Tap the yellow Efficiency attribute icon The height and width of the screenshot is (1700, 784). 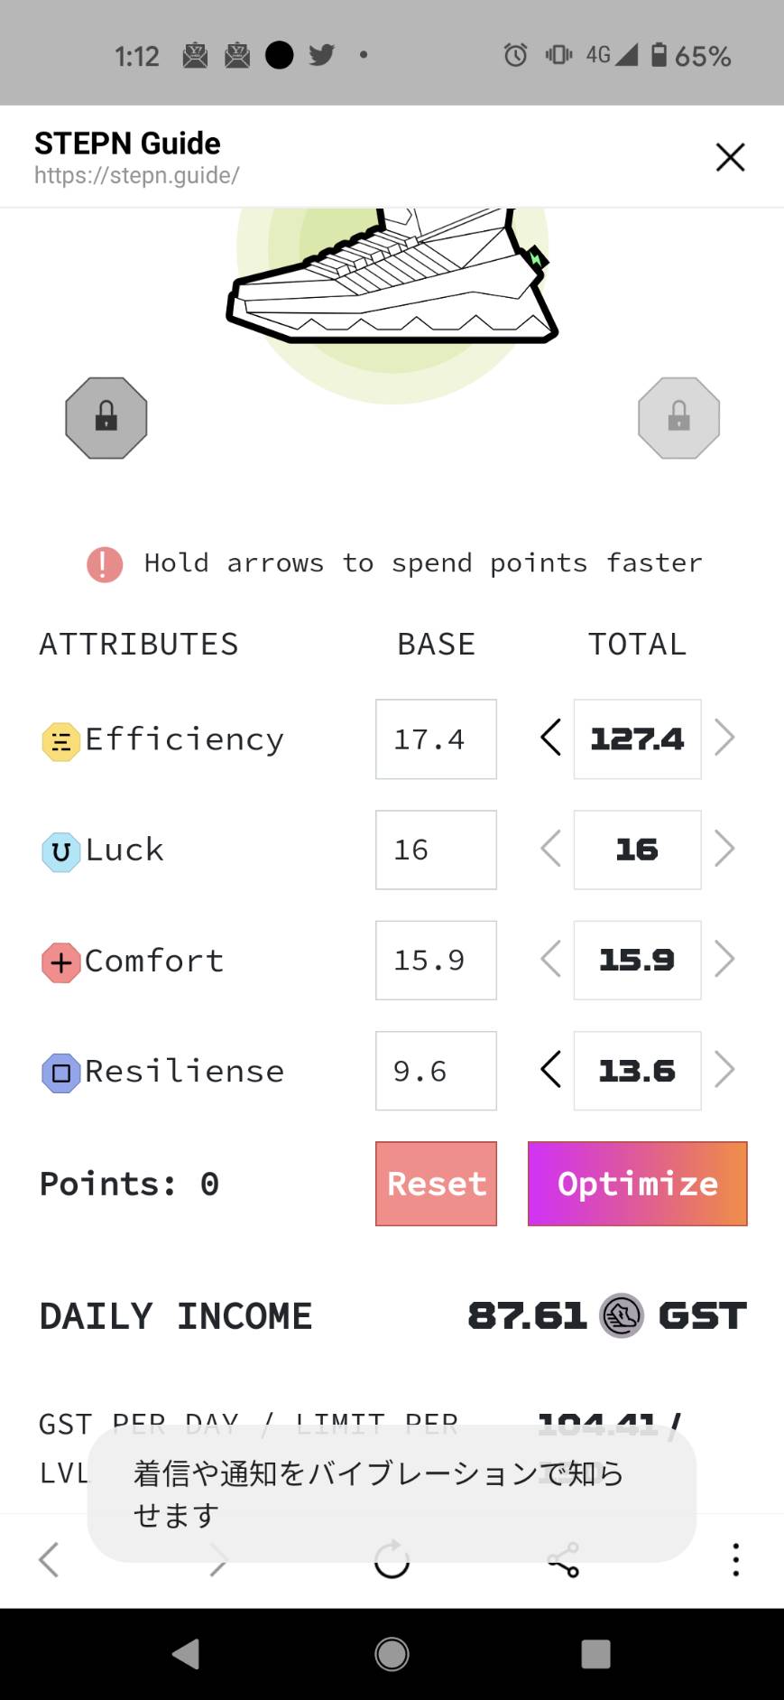[x=60, y=742]
